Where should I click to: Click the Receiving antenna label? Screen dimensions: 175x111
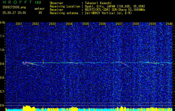pos(64,13)
